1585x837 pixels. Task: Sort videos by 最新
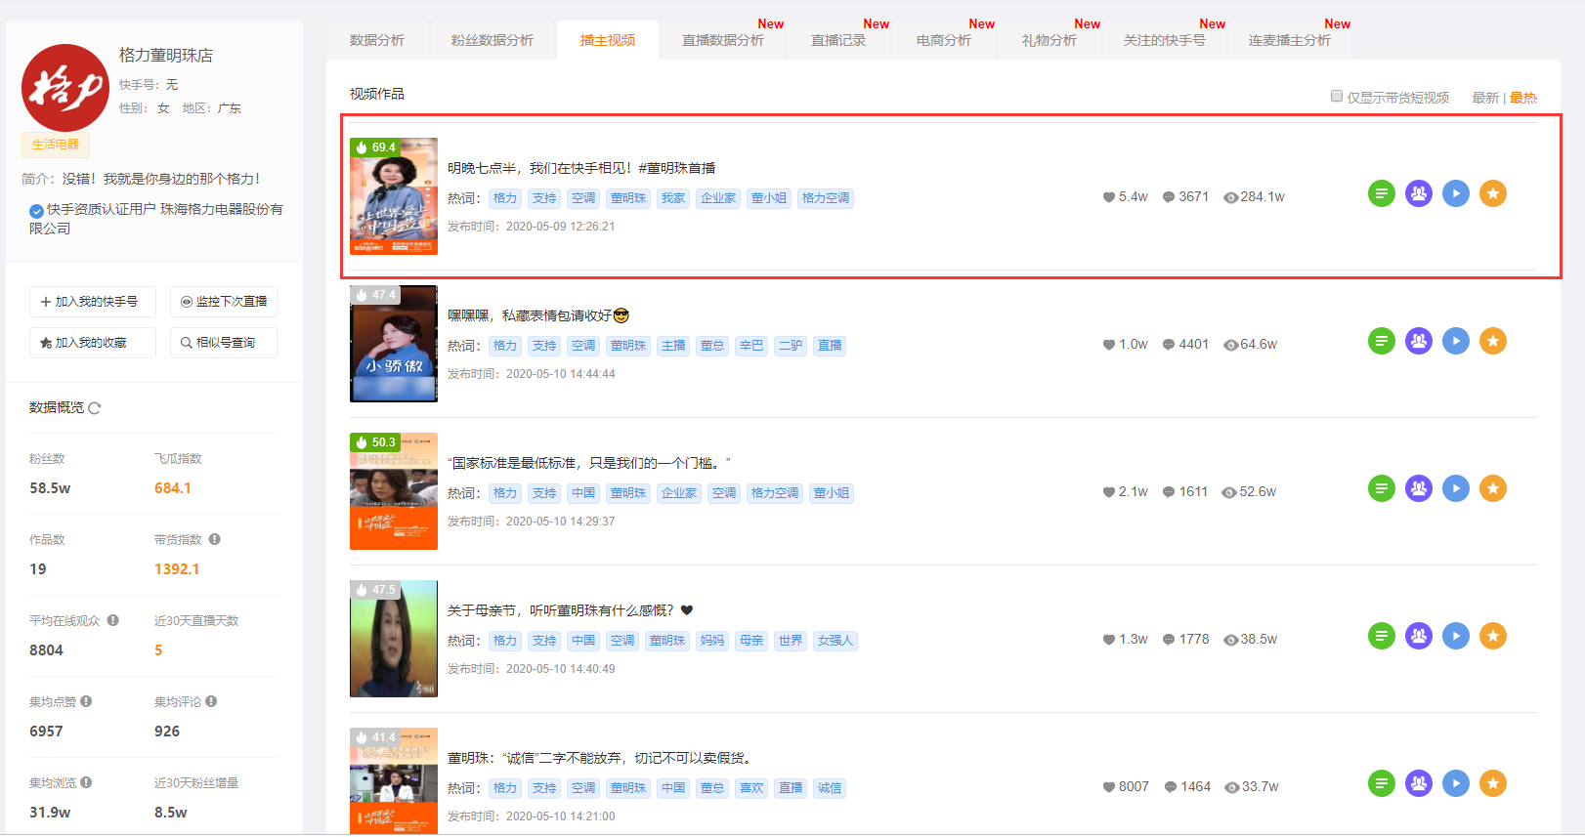click(1485, 98)
